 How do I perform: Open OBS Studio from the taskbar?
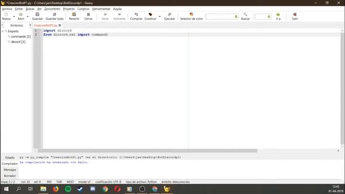(142, 189)
